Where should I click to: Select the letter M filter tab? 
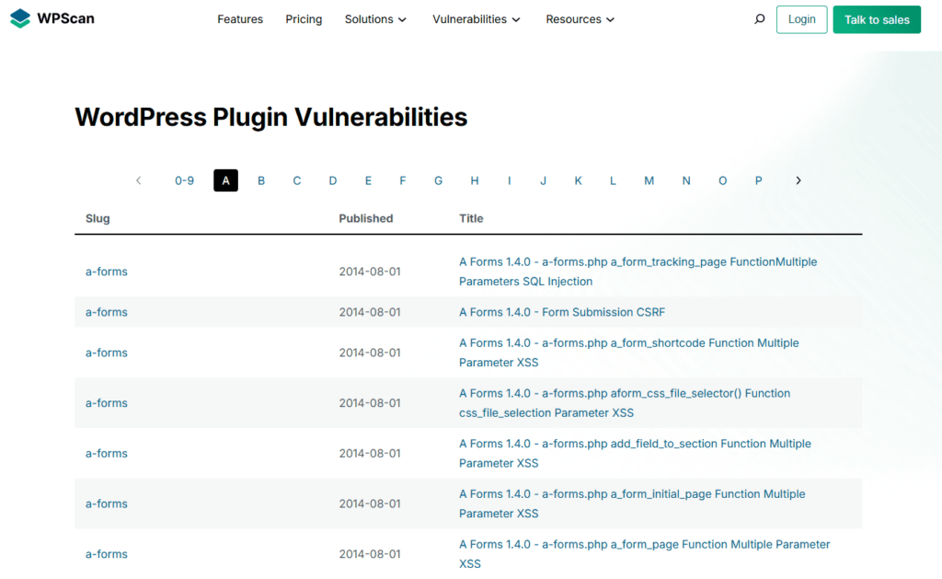click(x=649, y=180)
